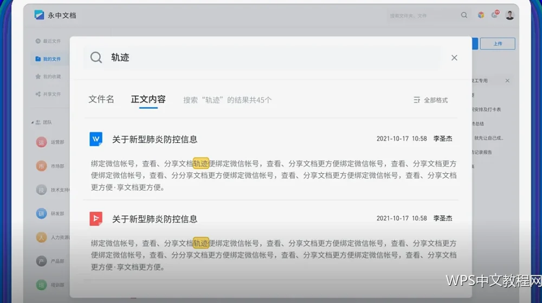Click the 最近文件 clock icon
542x303 pixels.
tap(38, 41)
